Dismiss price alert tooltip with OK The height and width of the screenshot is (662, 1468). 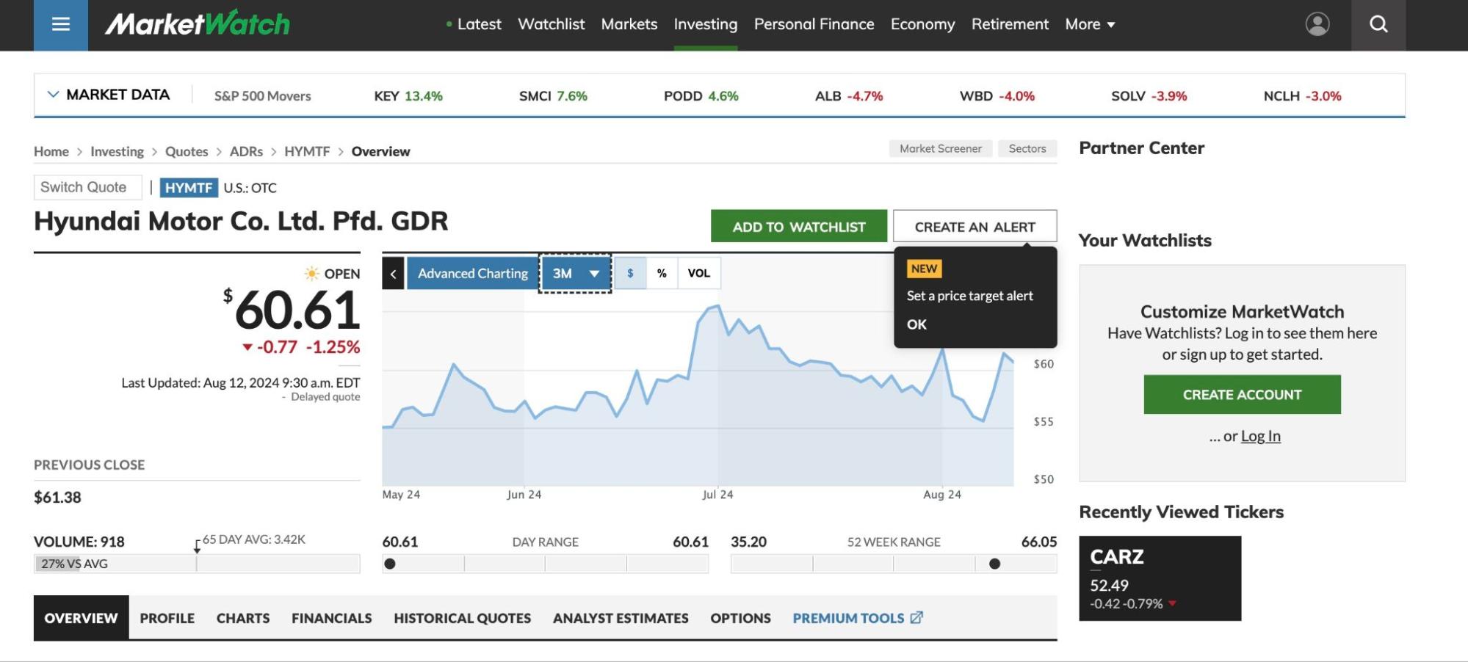(916, 324)
